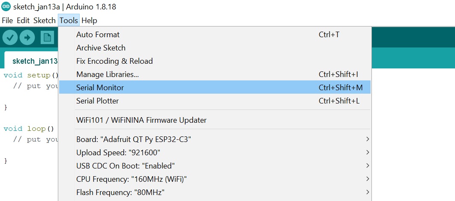Screen dimensions: 455x201
Task: Select Auto Format from Tools menu
Action: (x=98, y=34)
